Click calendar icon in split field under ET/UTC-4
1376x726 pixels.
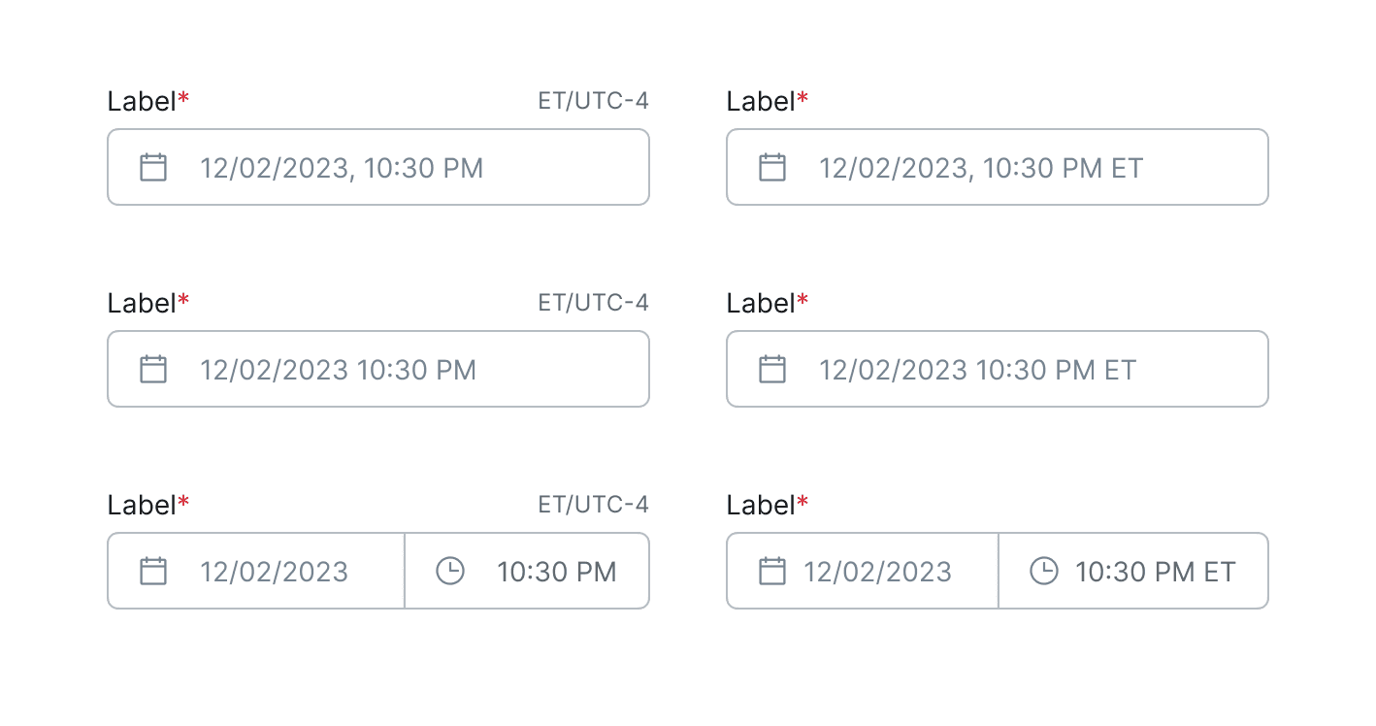point(153,571)
